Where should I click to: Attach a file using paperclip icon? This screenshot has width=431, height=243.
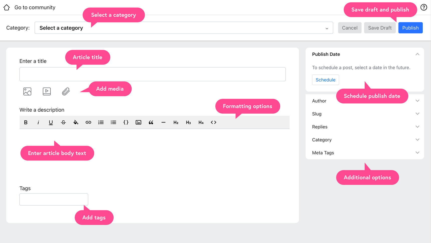[66, 91]
